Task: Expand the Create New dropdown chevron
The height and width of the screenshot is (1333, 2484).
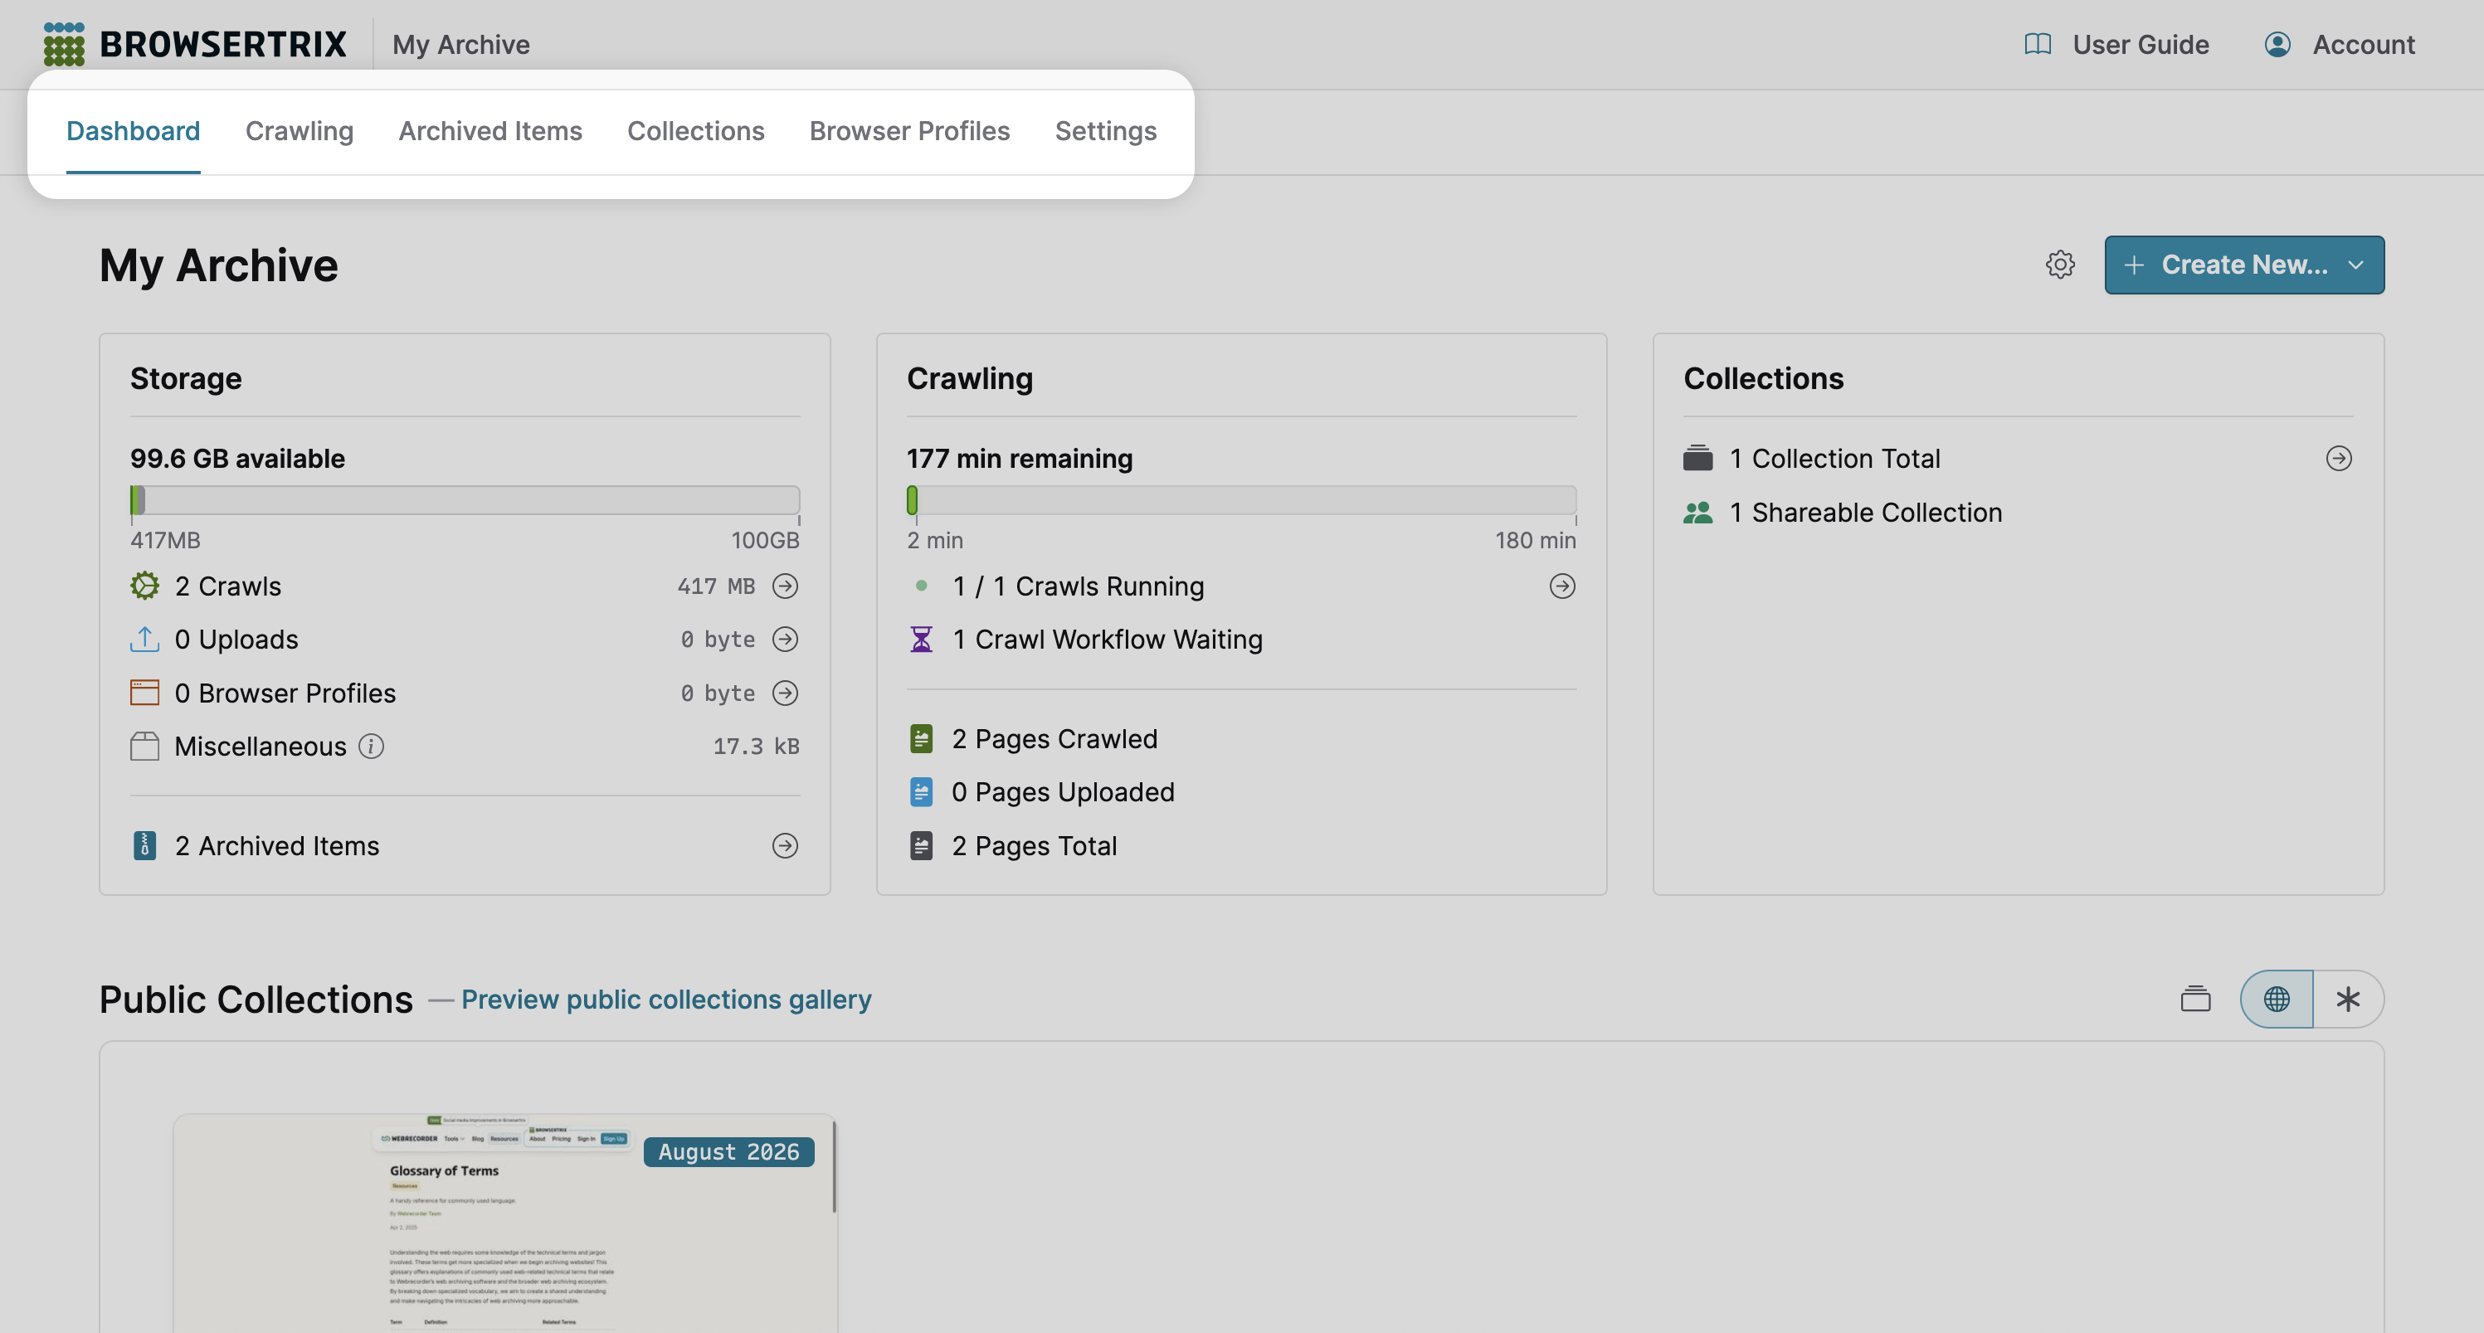Action: point(2355,265)
